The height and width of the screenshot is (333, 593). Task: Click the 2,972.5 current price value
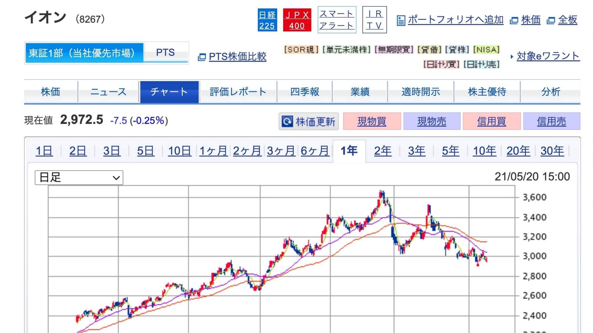pyautogui.click(x=82, y=120)
